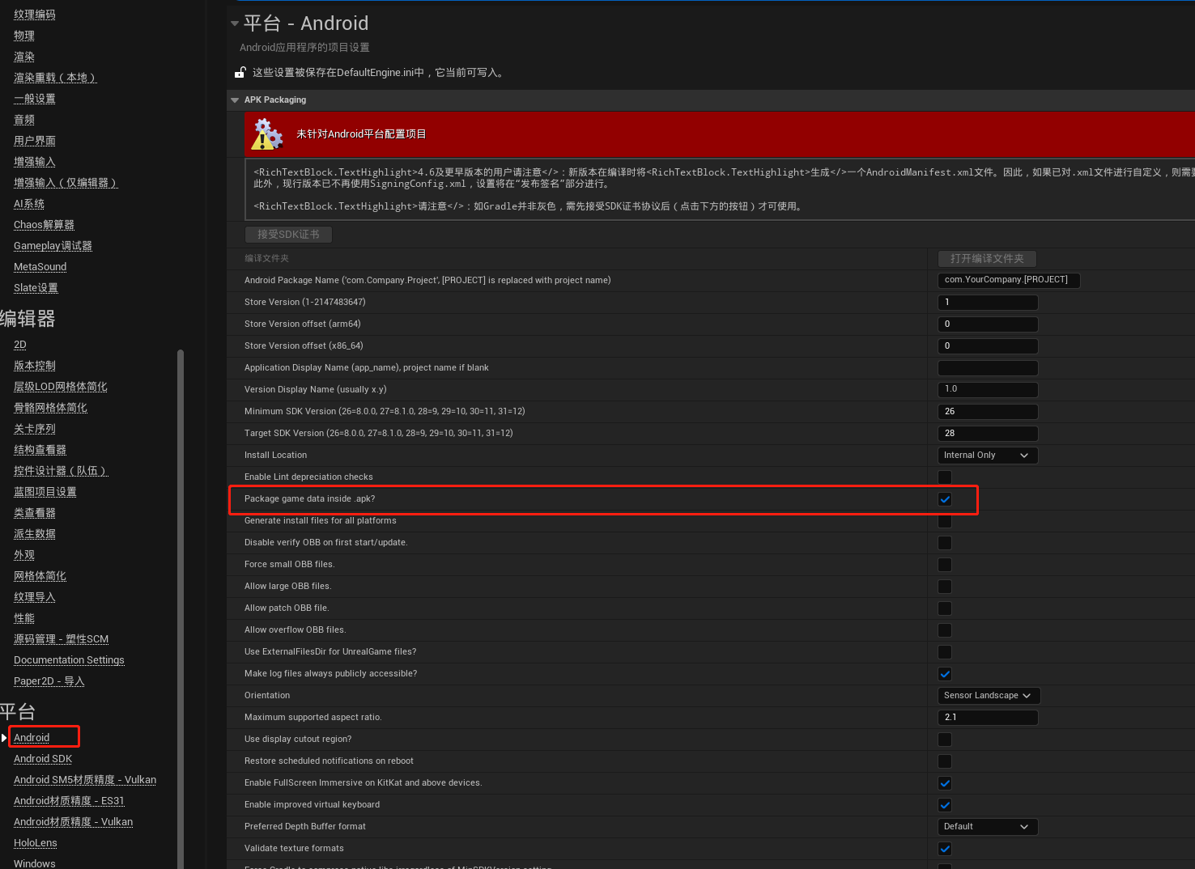This screenshot has height=869, width=1195.
Task: Open Android材质精度 - ES31 settings
Action: [x=69, y=800]
